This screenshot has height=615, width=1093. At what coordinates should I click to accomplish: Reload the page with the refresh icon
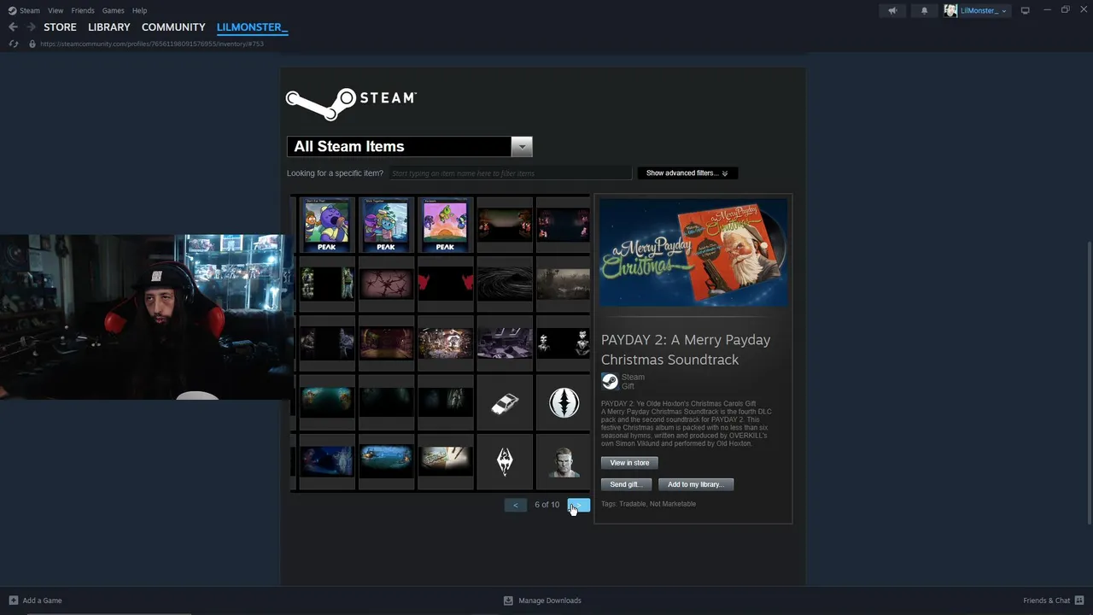[13, 44]
